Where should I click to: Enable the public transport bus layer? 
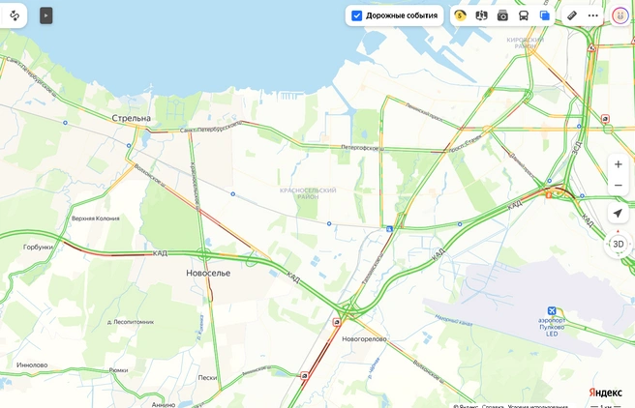click(x=524, y=15)
